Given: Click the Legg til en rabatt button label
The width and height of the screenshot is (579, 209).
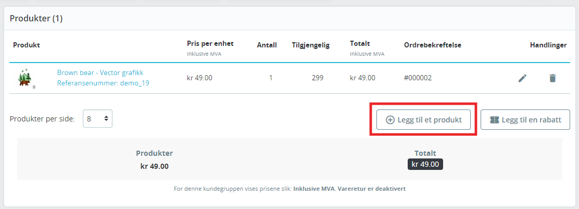Looking at the screenshot, I should tap(532, 120).
